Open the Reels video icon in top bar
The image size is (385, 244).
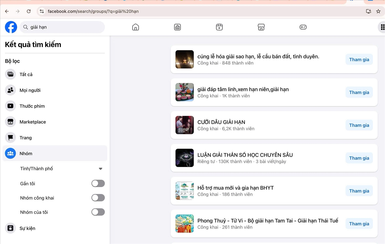pyautogui.click(x=219, y=27)
